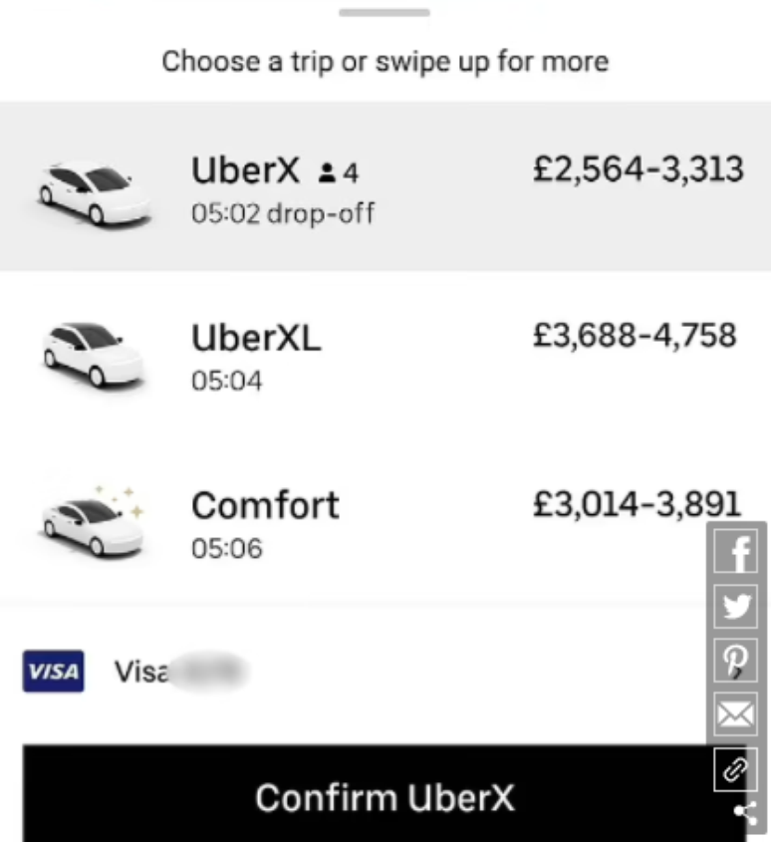
Task: Pin this using the Pinterest icon
Action: pos(737,661)
